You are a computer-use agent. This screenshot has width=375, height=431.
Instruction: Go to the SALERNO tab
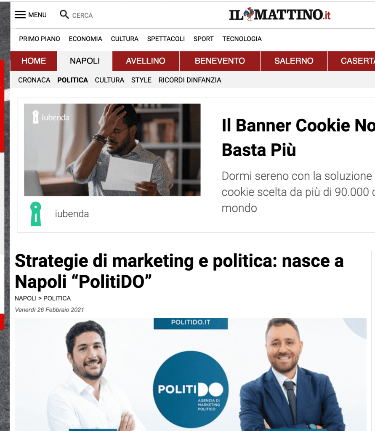294,61
